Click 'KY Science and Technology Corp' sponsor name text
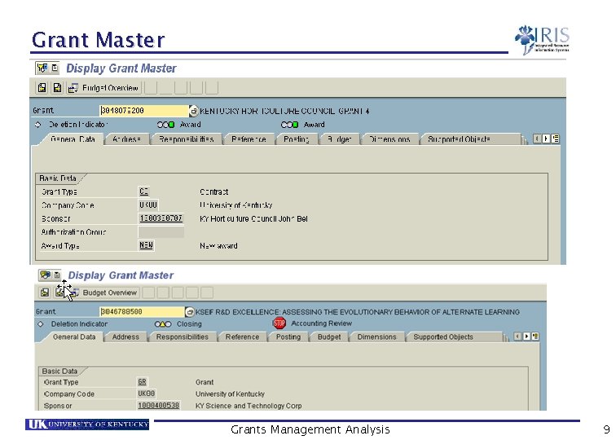The width and height of the screenshot is (616, 440). [249, 406]
